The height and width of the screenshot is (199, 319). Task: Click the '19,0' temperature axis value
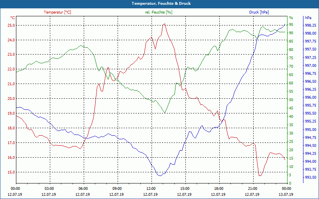tap(11, 113)
